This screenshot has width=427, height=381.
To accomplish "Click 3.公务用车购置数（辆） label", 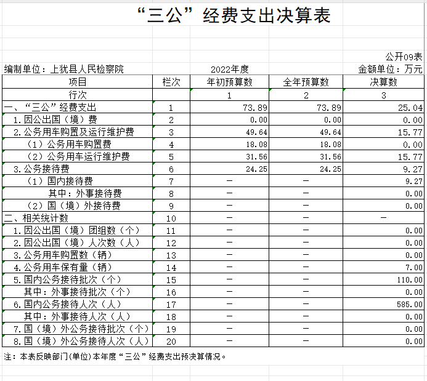I will [x=63, y=255].
